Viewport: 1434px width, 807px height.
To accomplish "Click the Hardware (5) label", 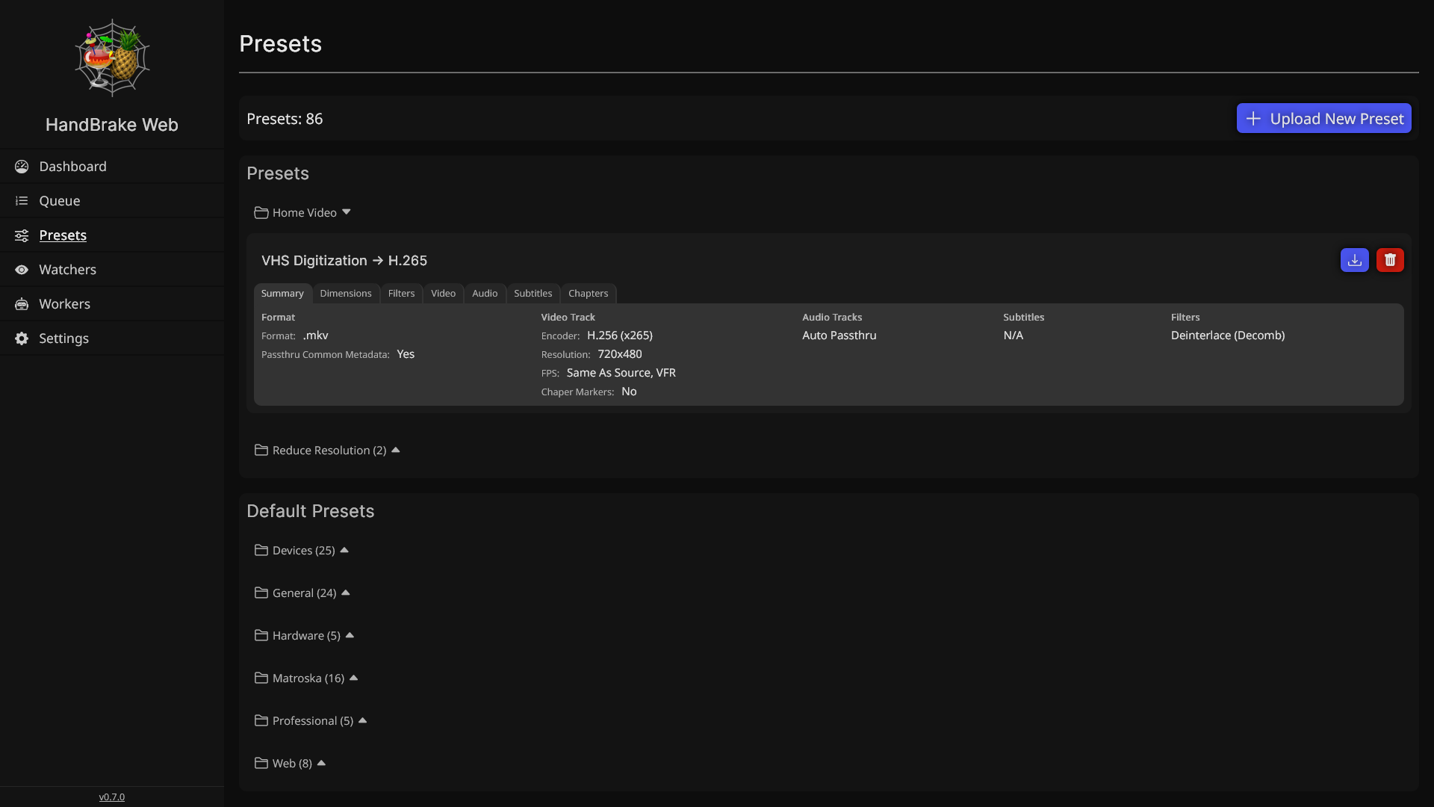I will click(x=306, y=636).
